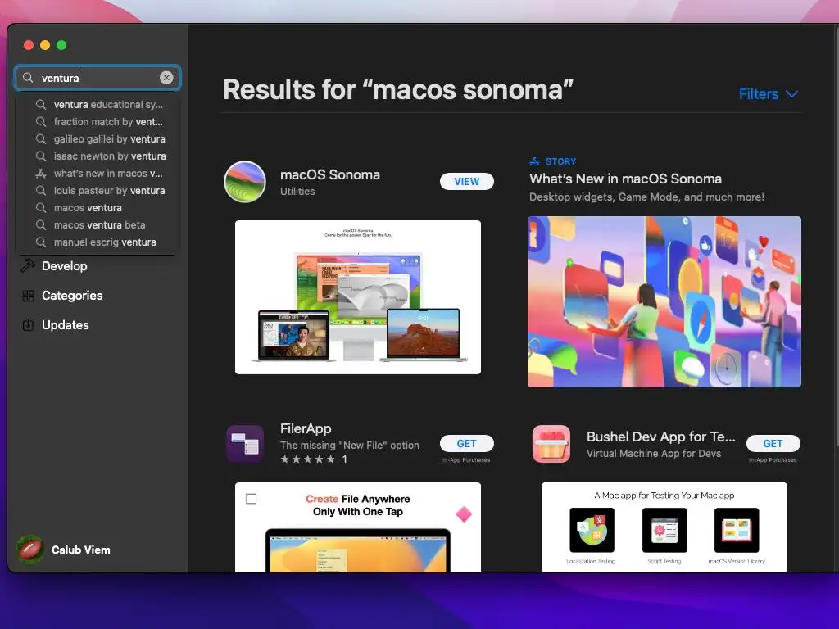
Task: Select suggestion "ventura educational sy..."
Action: coord(99,104)
